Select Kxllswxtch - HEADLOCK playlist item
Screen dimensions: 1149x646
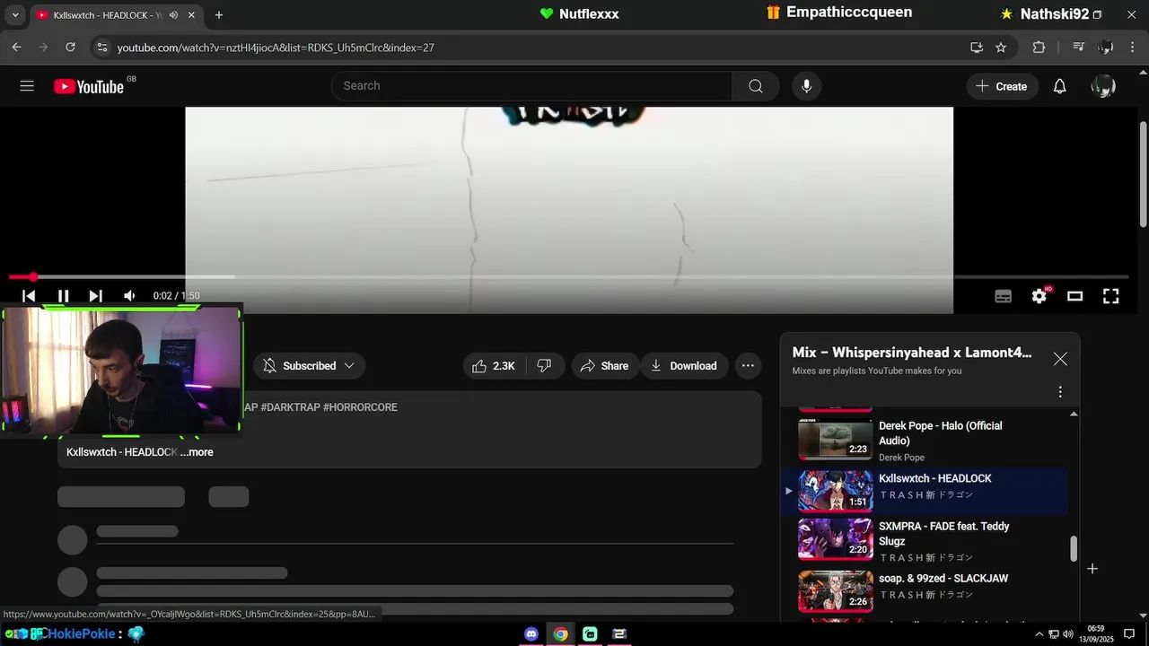pos(925,491)
